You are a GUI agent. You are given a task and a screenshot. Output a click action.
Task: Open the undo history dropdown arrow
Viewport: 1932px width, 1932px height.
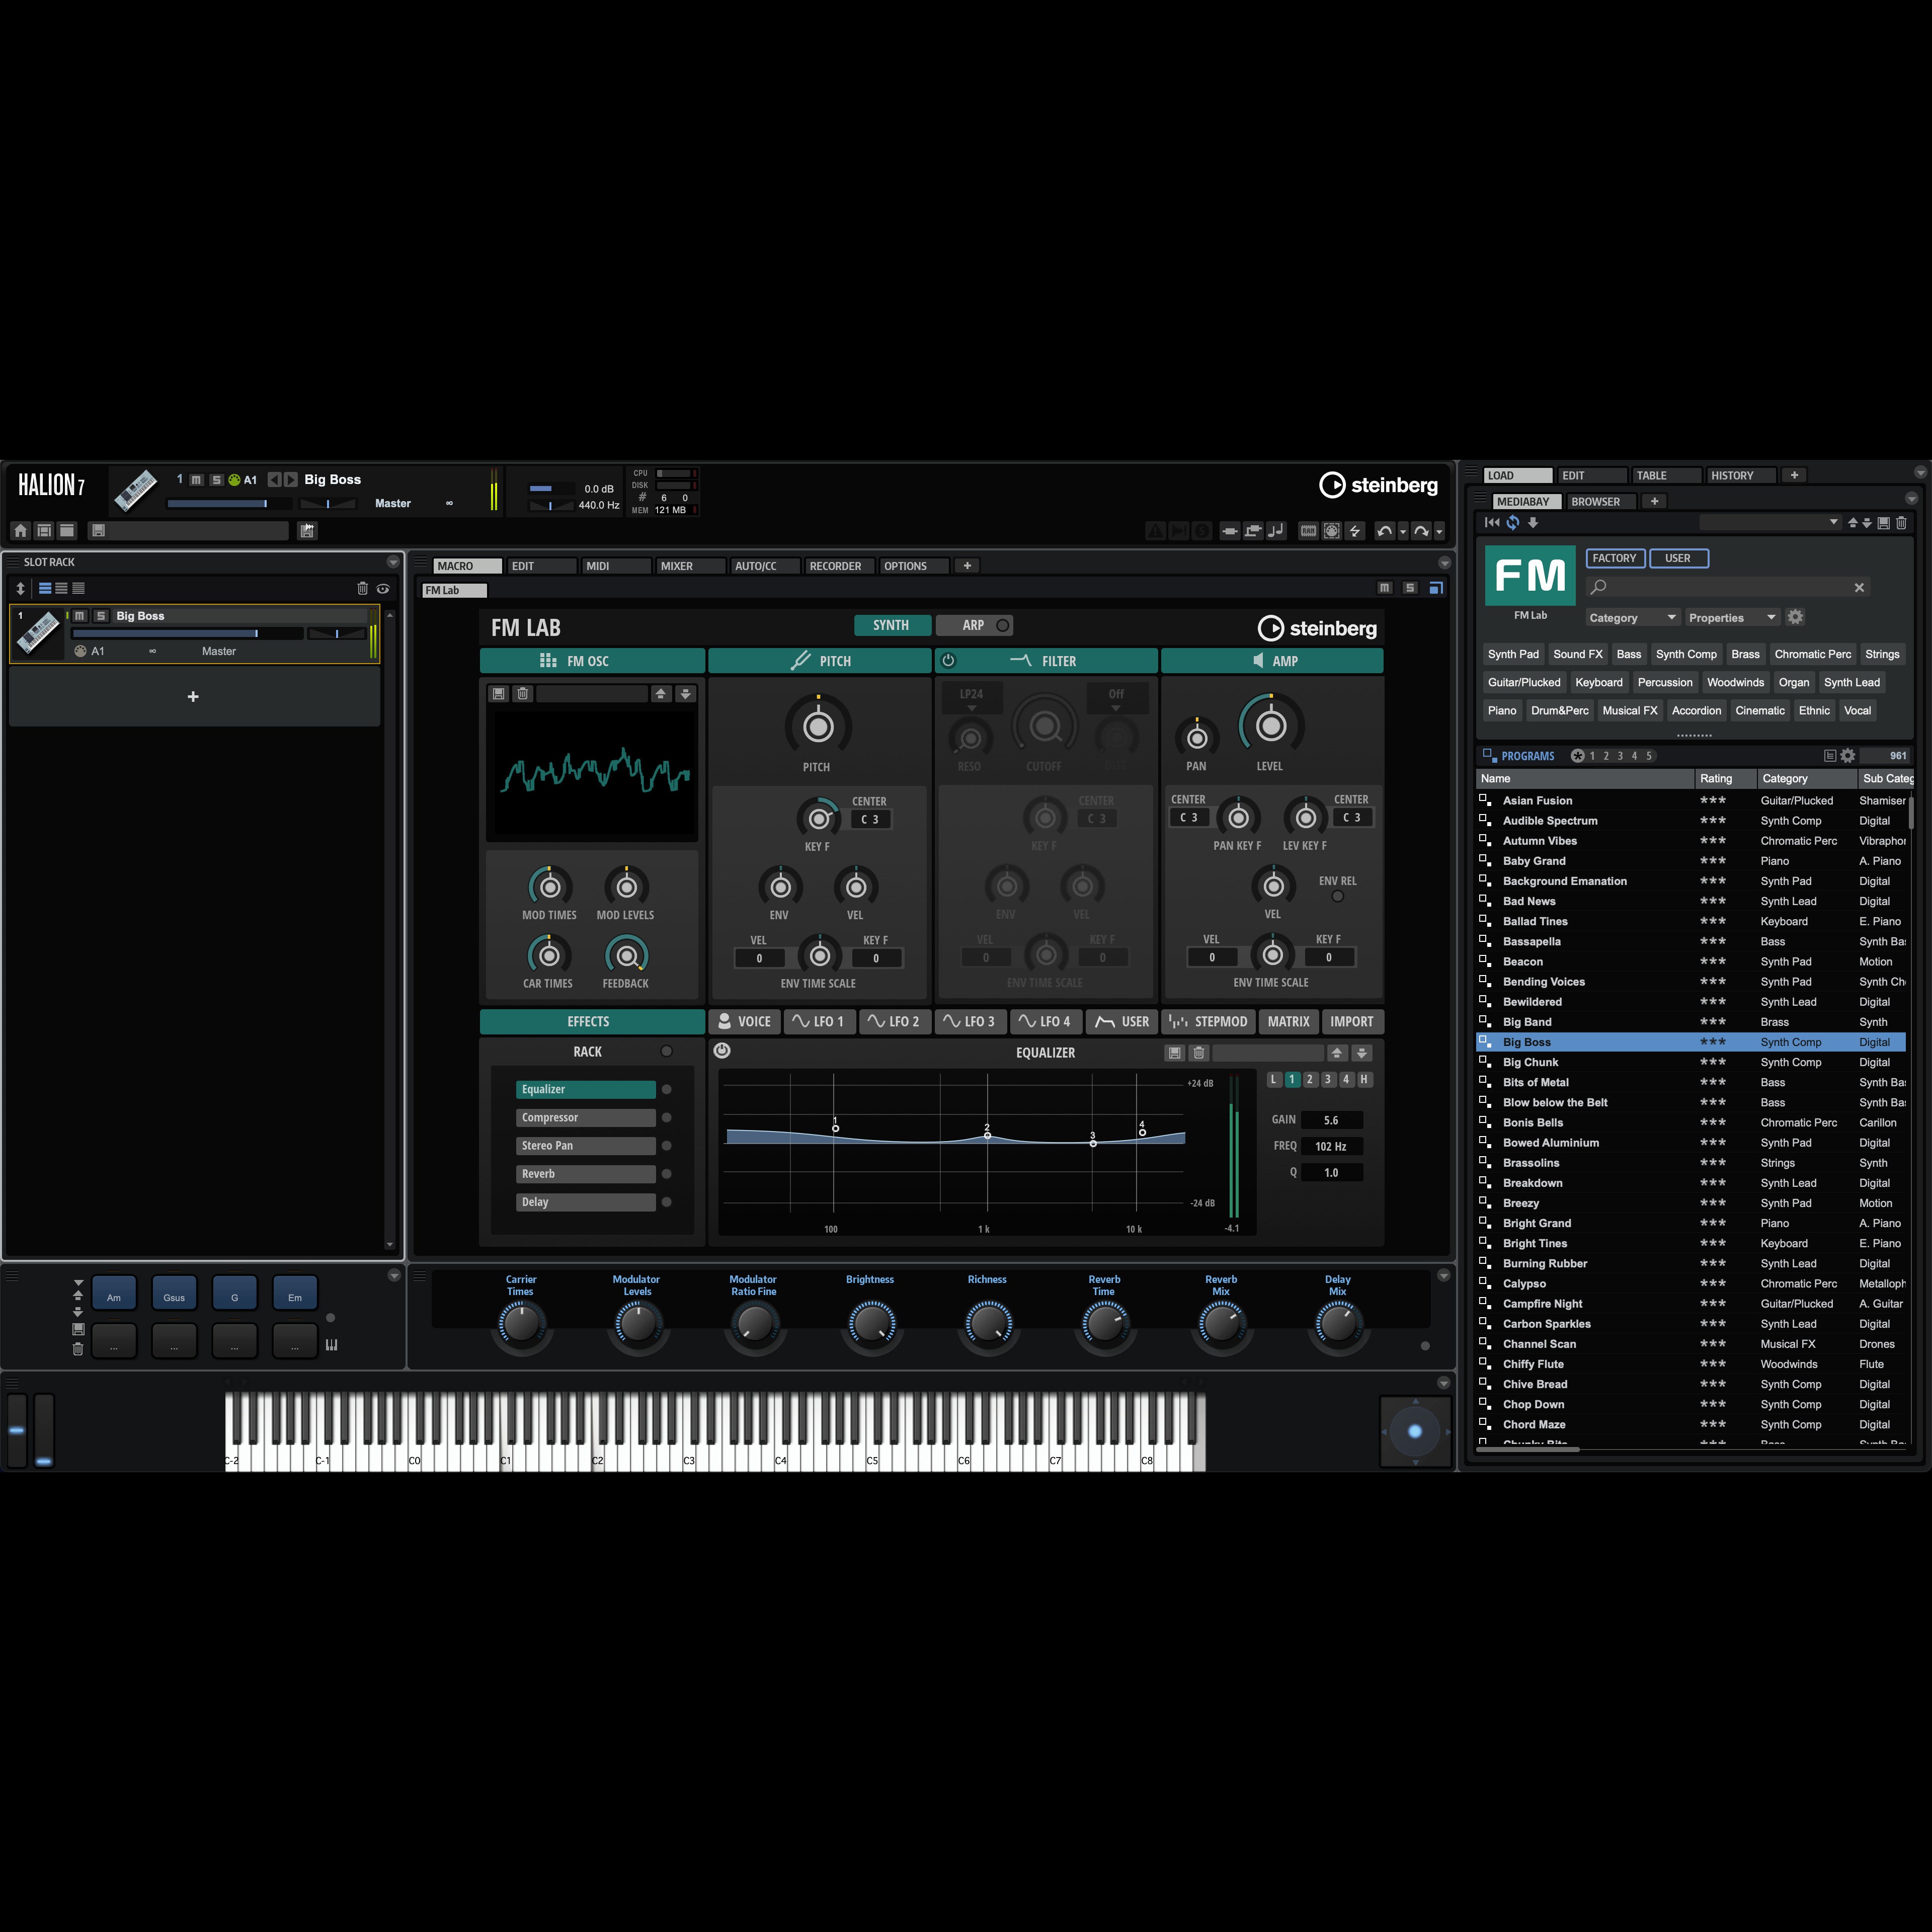[1402, 531]
